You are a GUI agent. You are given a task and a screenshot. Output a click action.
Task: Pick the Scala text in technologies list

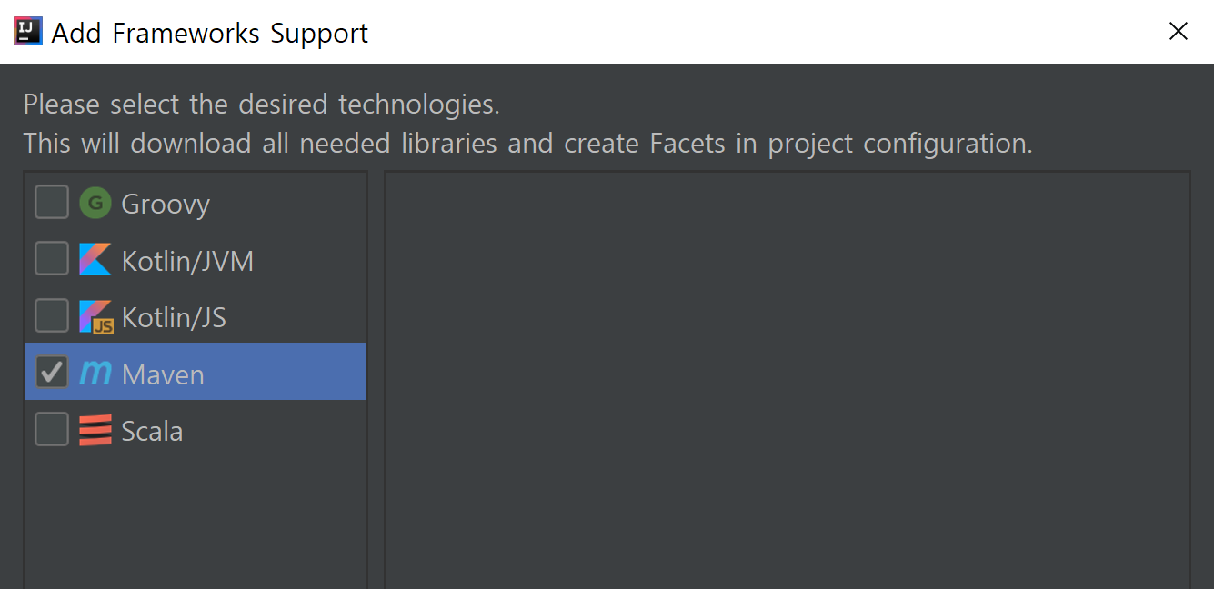coord(152,431)
